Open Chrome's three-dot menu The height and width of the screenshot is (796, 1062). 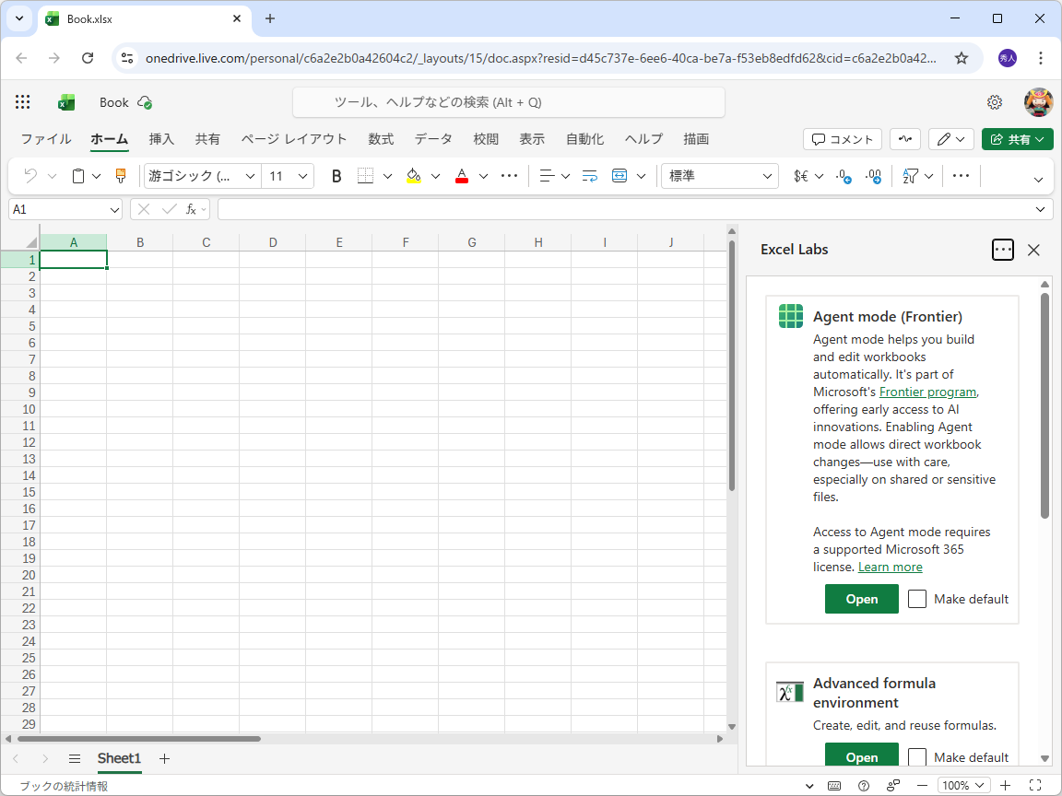click(x=1040, y=58)
